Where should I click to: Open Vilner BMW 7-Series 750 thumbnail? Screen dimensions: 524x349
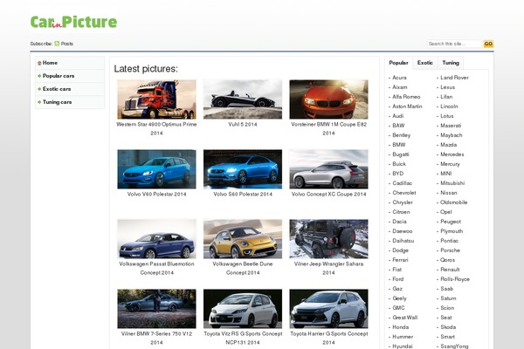[156, 309]
